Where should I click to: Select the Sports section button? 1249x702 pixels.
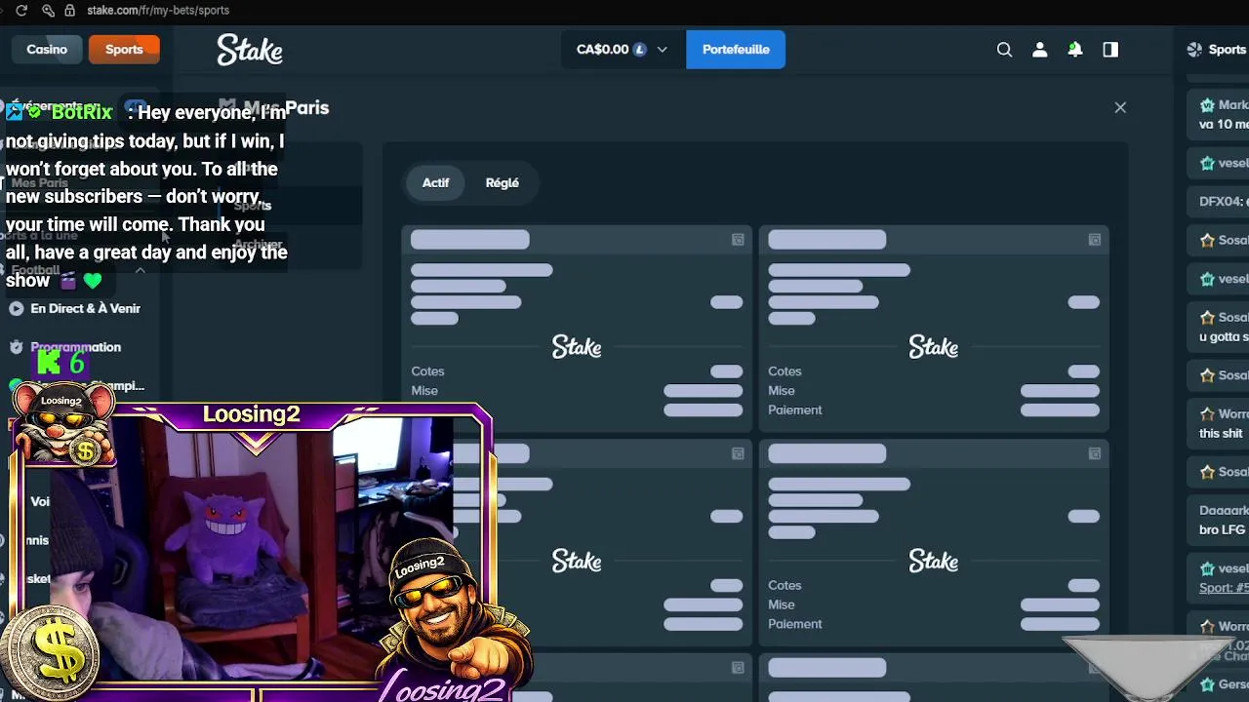click(x=124, y=50)
